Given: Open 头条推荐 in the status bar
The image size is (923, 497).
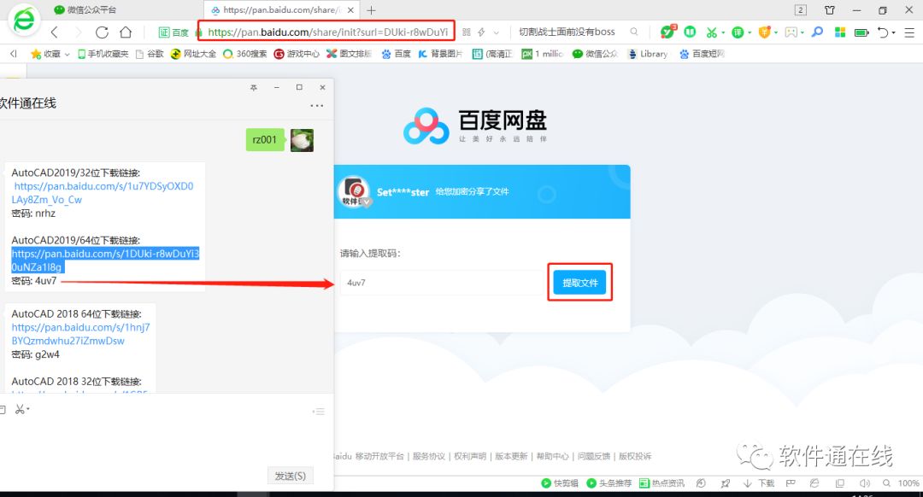Looking at the screenshot, I should coord(608,483).
